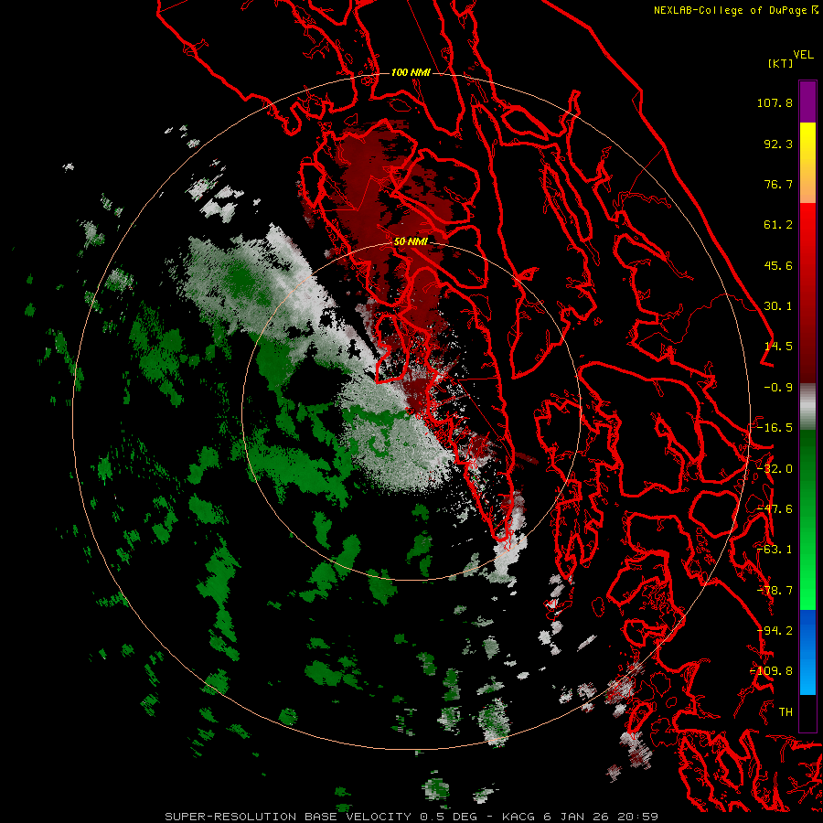Screen dimensions: 823x823
Task: Click the -16.5 legend value
Action: [x=775, y=428]
